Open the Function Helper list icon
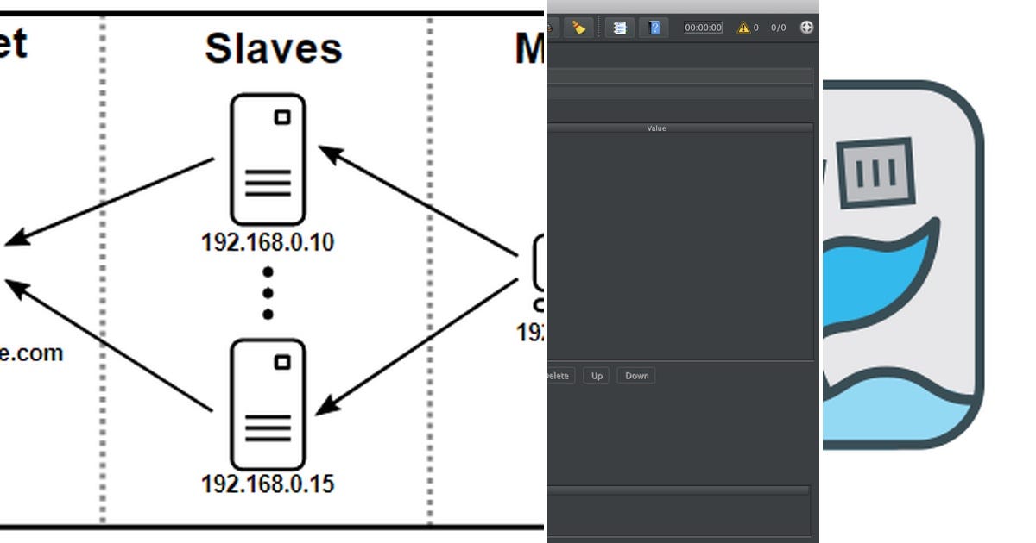1036x543 pixels. [619, 28]
